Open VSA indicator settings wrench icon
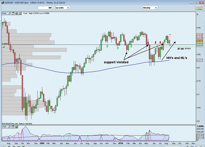205x147 pixels. pyautogui.click(x=10, y=127)
